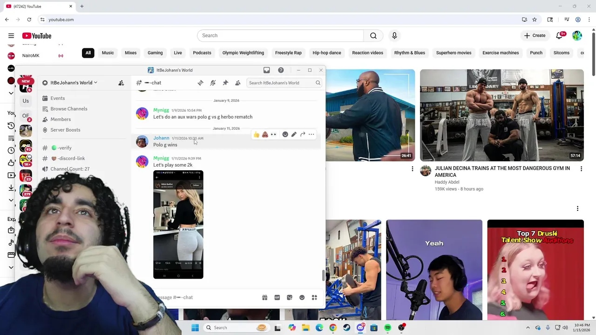Open the more options for Julian Decina video

pyautogui.click(x=581, y=169)
